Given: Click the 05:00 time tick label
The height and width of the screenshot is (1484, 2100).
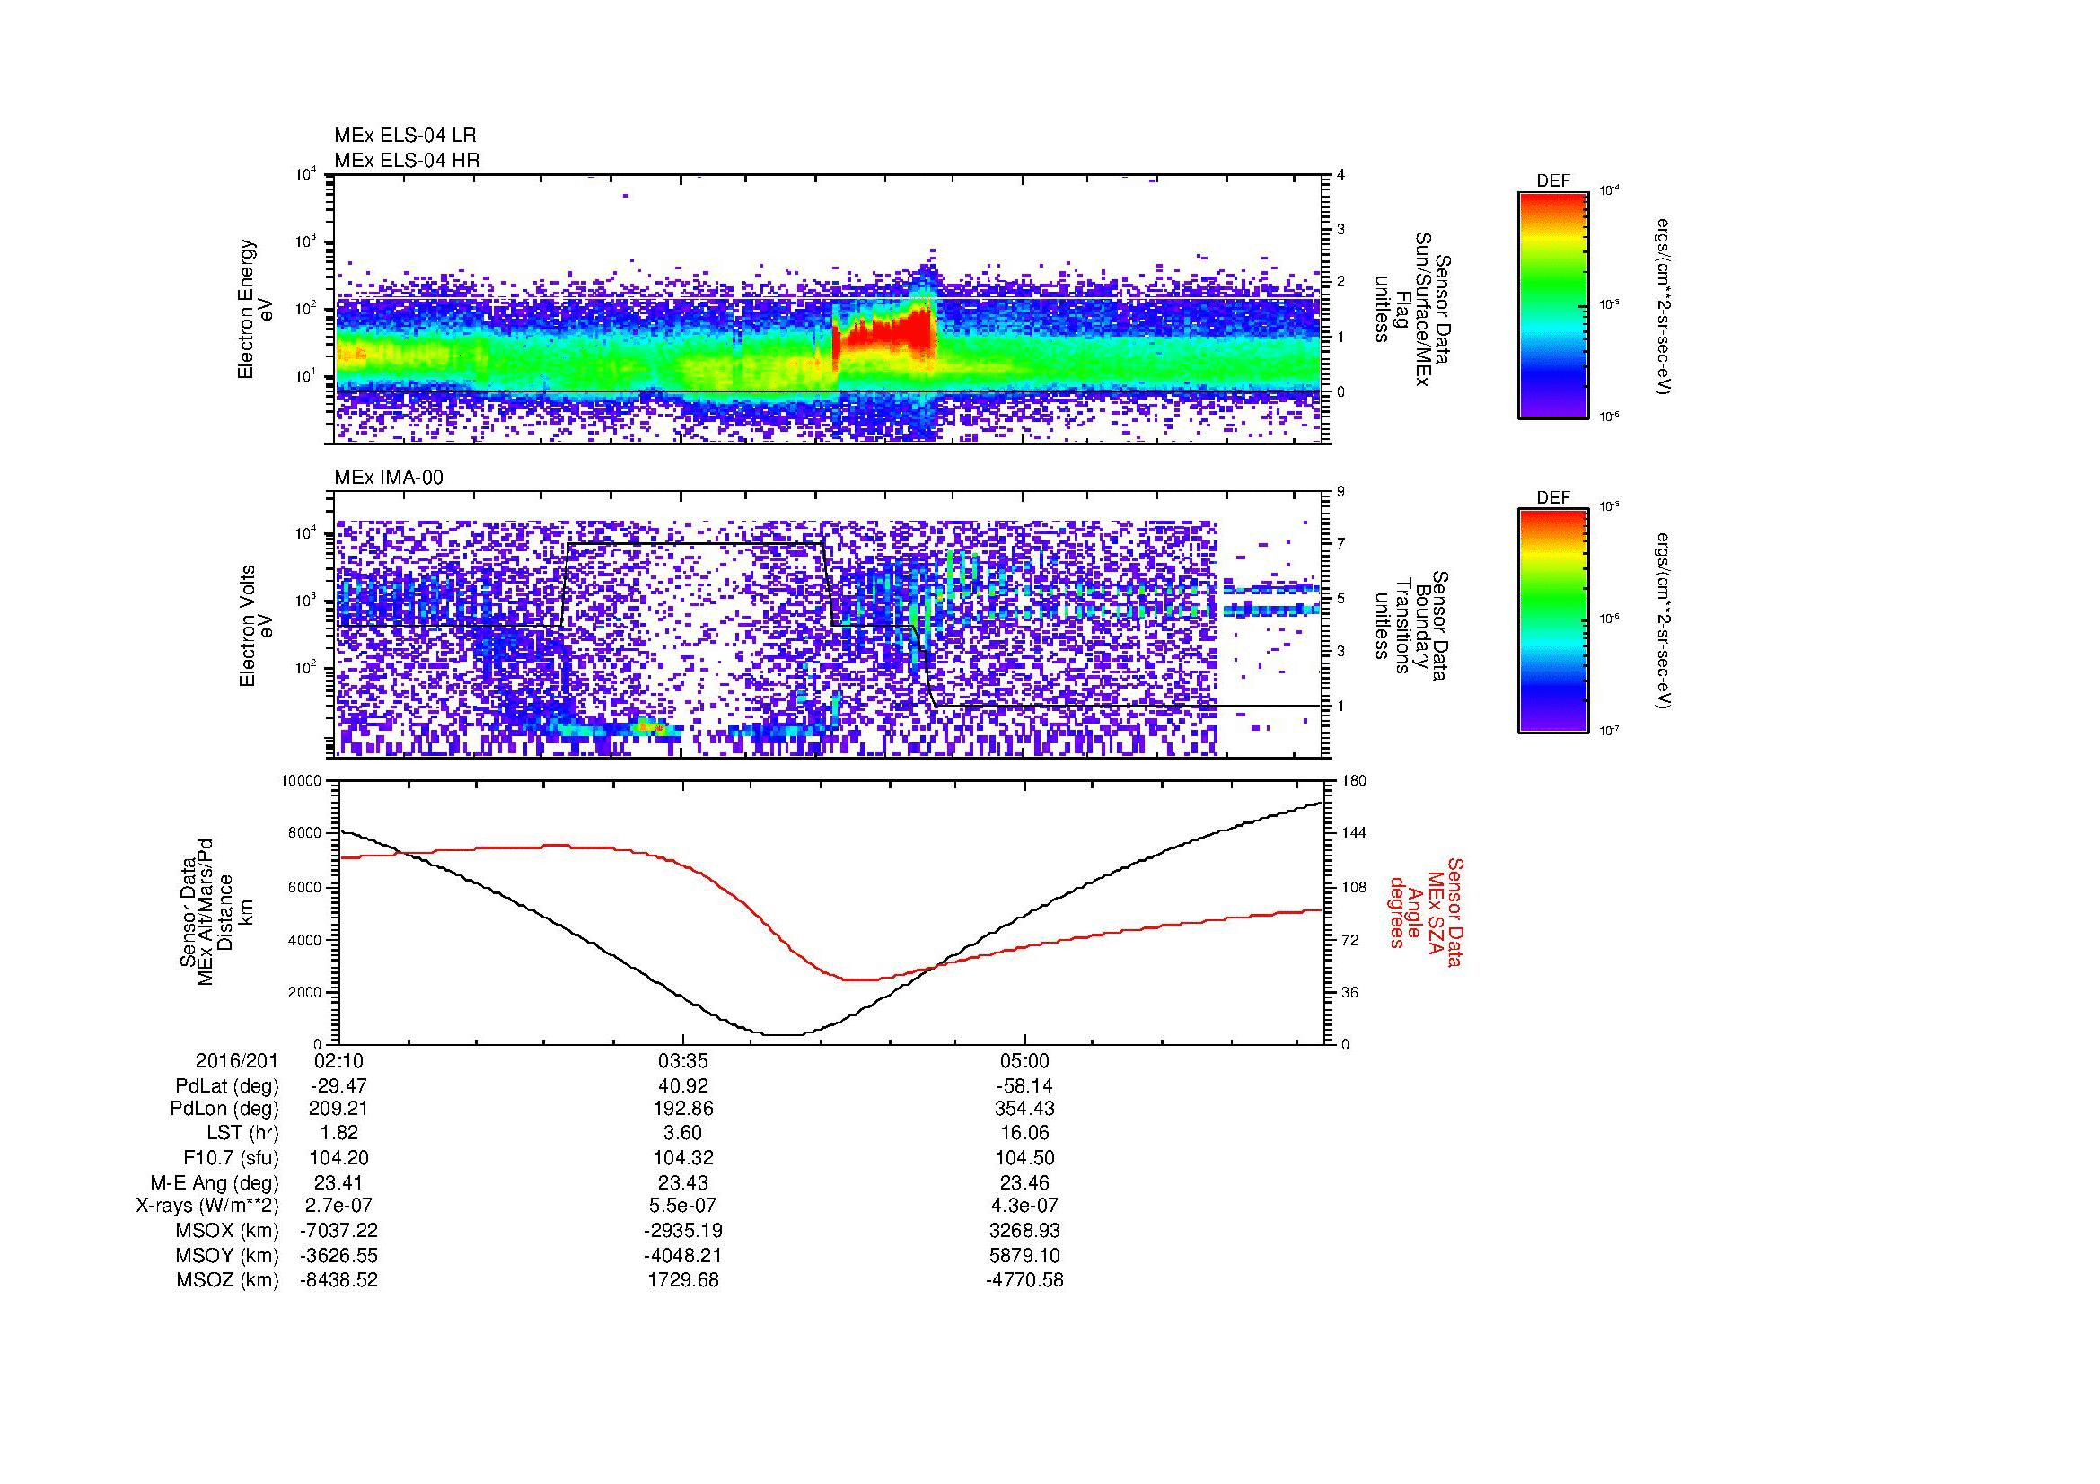Looking at the screenshot, I should (x=1024, y=1060).
